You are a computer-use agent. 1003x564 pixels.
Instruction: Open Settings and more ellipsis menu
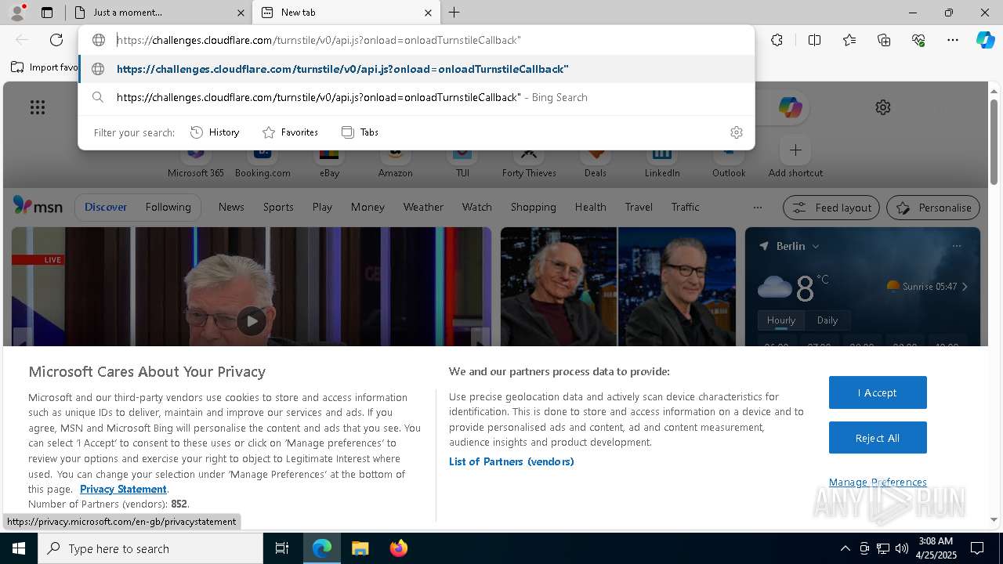(x=953, y=40)
